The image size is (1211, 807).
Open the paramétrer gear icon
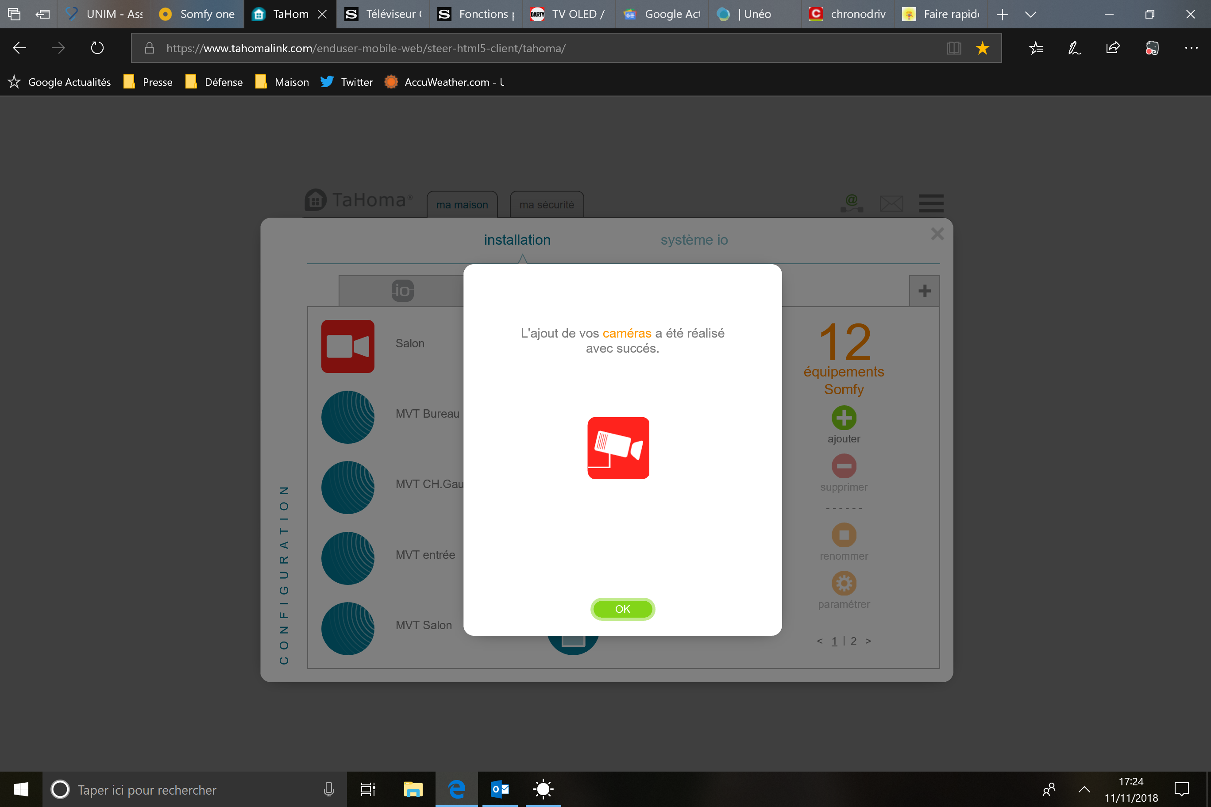(x=844, y=583)
